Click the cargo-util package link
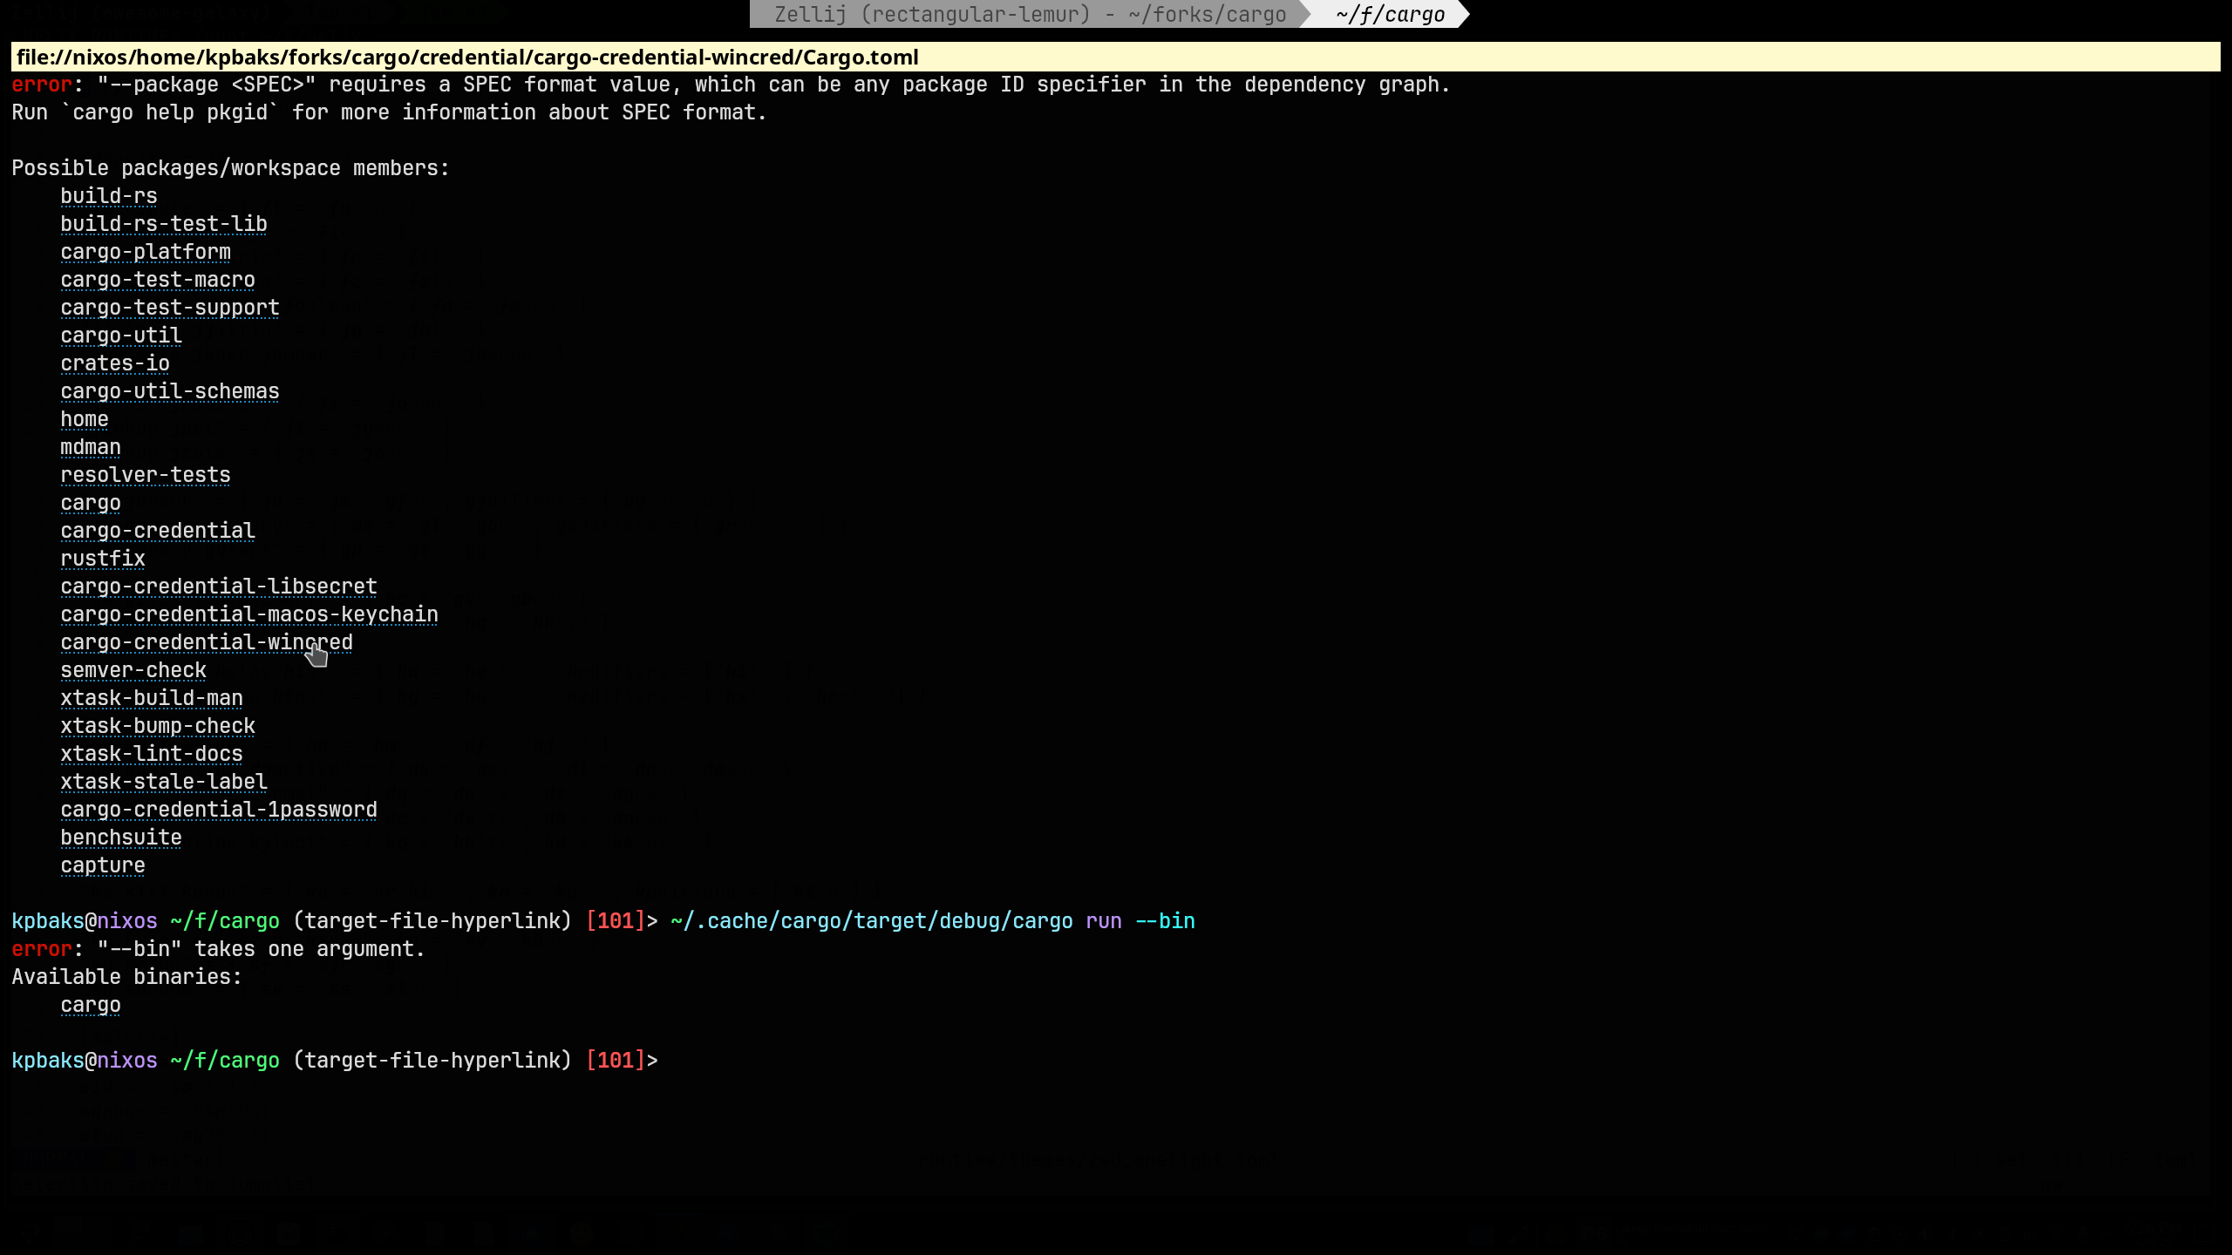This screenshot has height=1255, width=2232. tap(121, 336)
